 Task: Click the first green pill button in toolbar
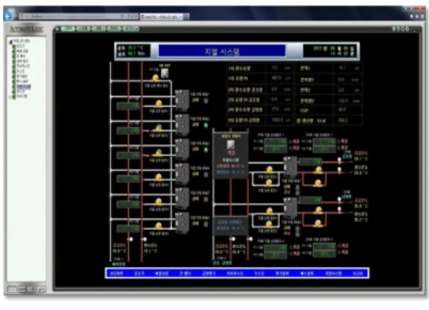[x=68, y=29]
